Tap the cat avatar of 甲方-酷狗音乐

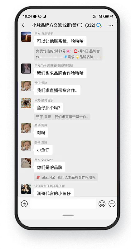point(26,103)
